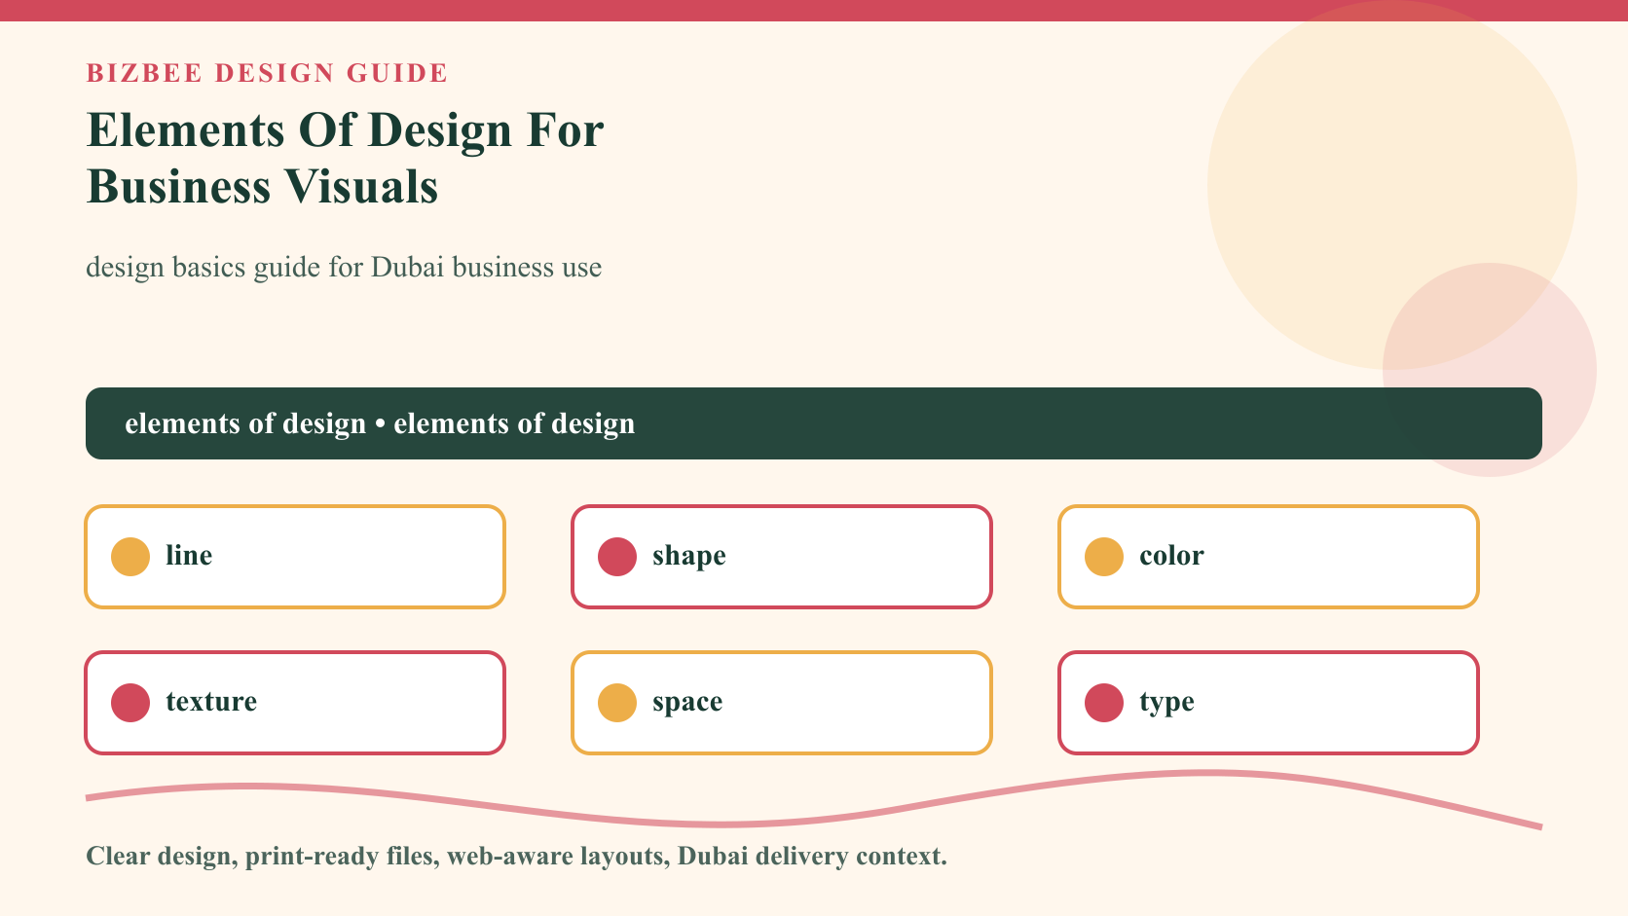Open the texture card
Screen dimensions: 1628x916
295,703
